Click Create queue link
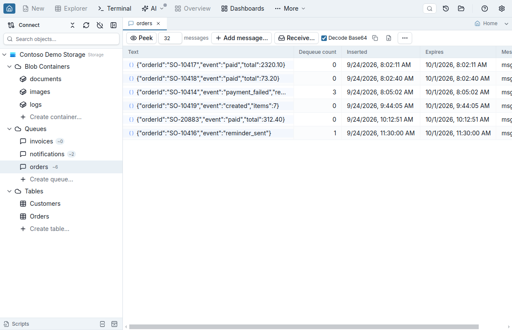Image resolution: width=512 pixels, height=330 pixels. point(51,179)
